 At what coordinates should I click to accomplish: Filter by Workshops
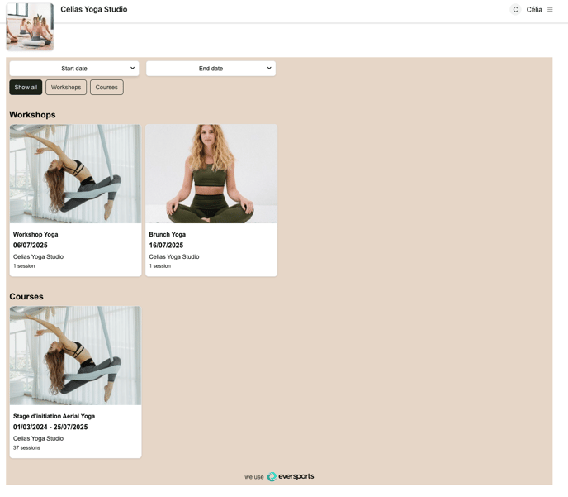[x=66, y=87]
